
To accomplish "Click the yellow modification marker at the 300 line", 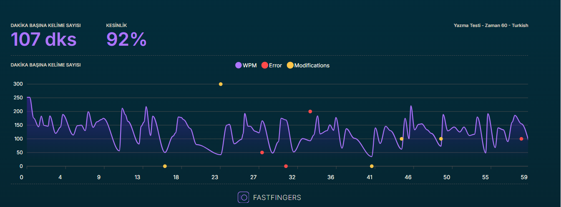I will point(221,84).
